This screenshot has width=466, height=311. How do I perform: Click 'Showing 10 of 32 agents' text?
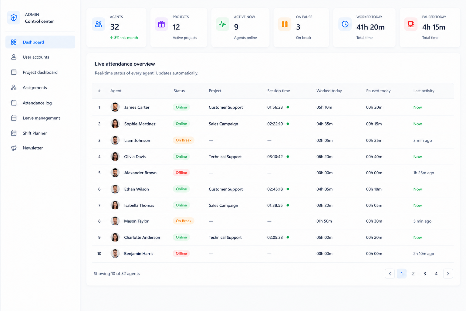pyautogui.click(x=117, y=274)
